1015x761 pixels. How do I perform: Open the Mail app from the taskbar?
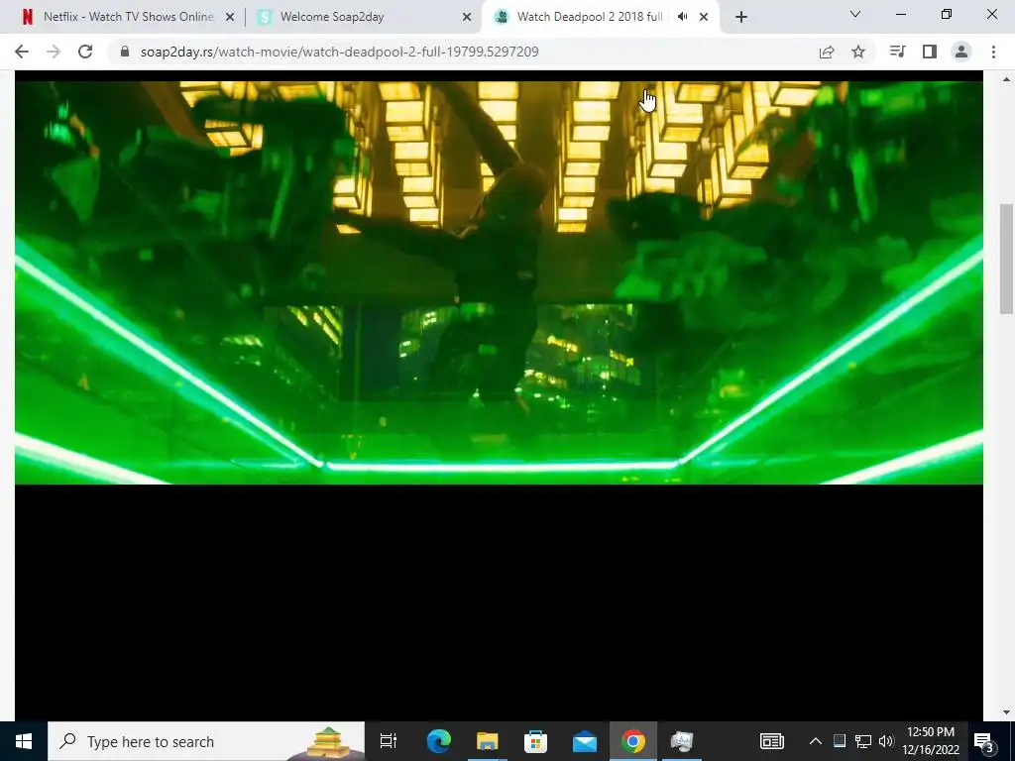coord(585,741)
